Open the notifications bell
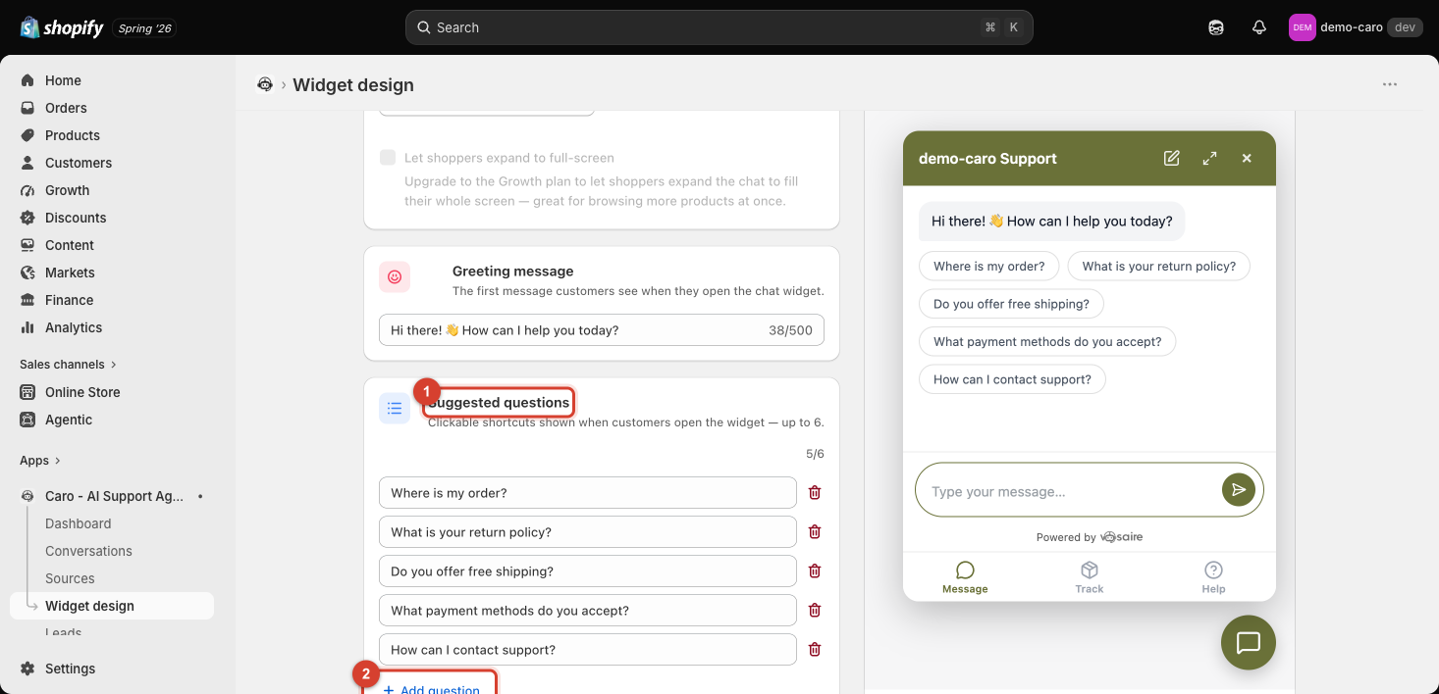The image size is (1439, 694). [1259, 27]
